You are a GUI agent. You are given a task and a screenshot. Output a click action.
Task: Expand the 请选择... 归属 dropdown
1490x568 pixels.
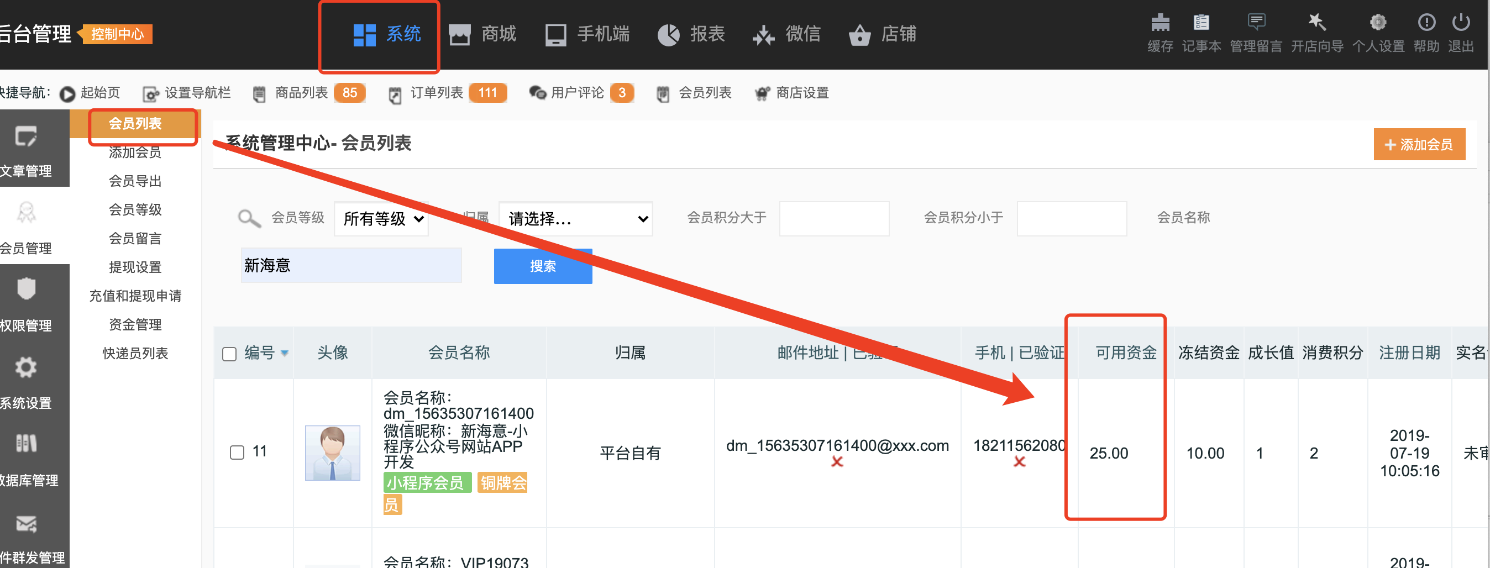pos(575,219)
